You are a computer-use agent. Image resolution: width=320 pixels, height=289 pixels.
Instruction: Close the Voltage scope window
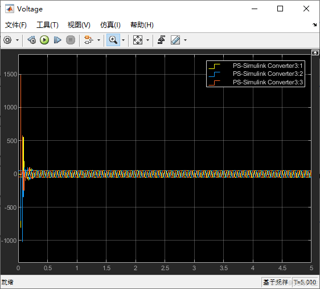tap(306, 9)
